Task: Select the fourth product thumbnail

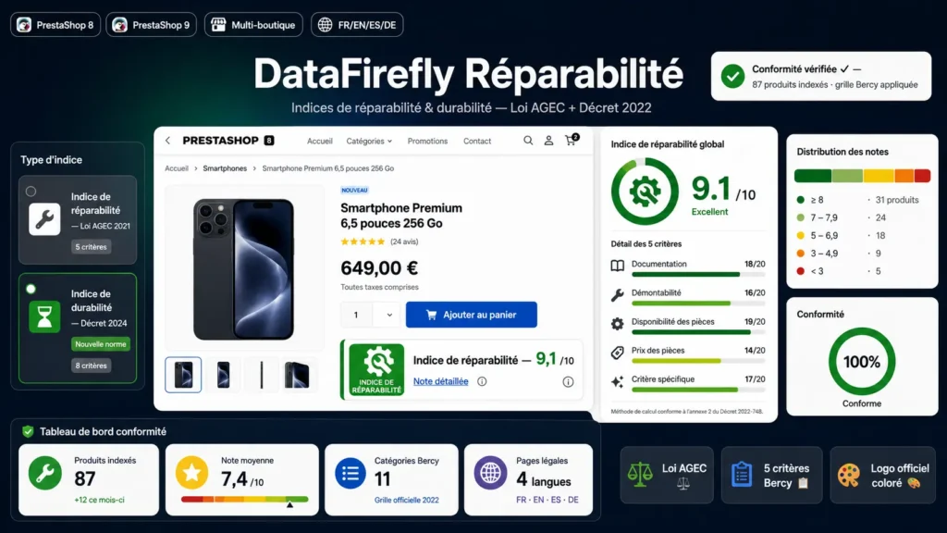Action: [297, 375]
